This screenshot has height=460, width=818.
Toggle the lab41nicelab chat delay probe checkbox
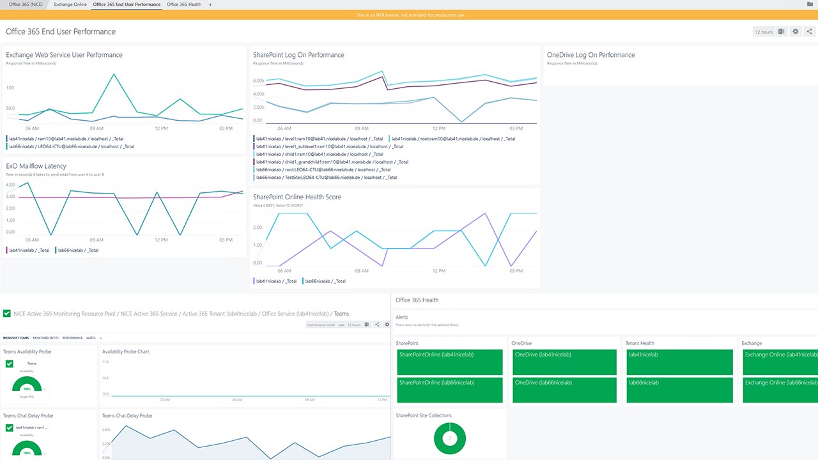[x=10, y=427]
